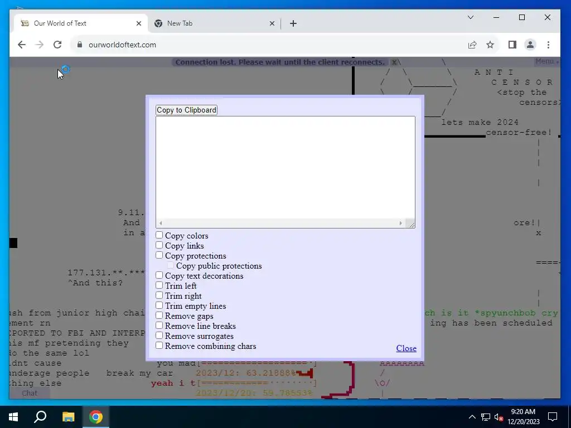571x428 pixels.
Task: Toggle Trim left checkbox
Action: [x=159, y=285]
